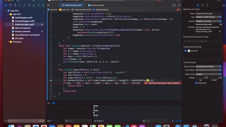Click the add editor on right icon

(x=179, y=5)
